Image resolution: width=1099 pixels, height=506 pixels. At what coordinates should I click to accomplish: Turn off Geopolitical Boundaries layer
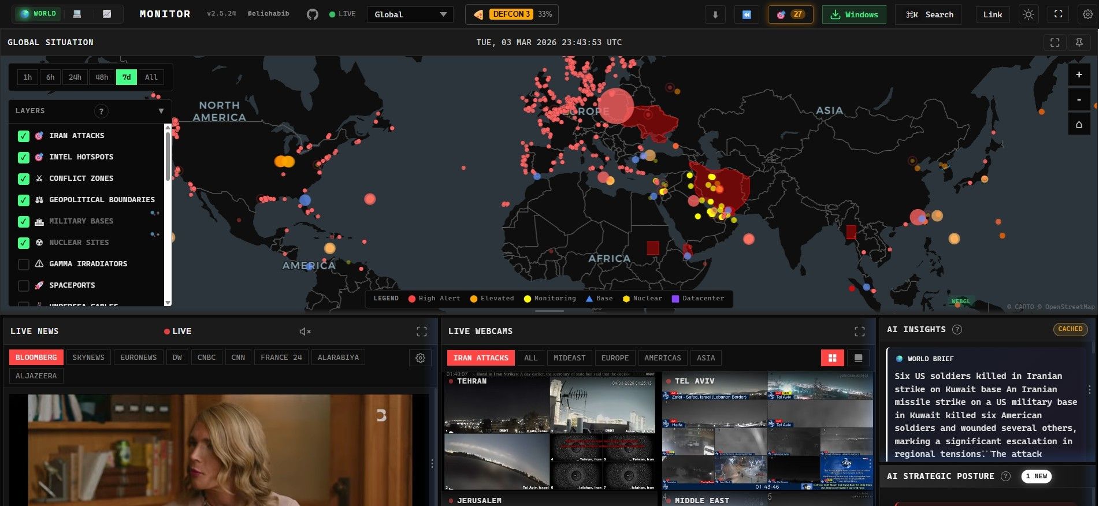(x=24, y=200)
